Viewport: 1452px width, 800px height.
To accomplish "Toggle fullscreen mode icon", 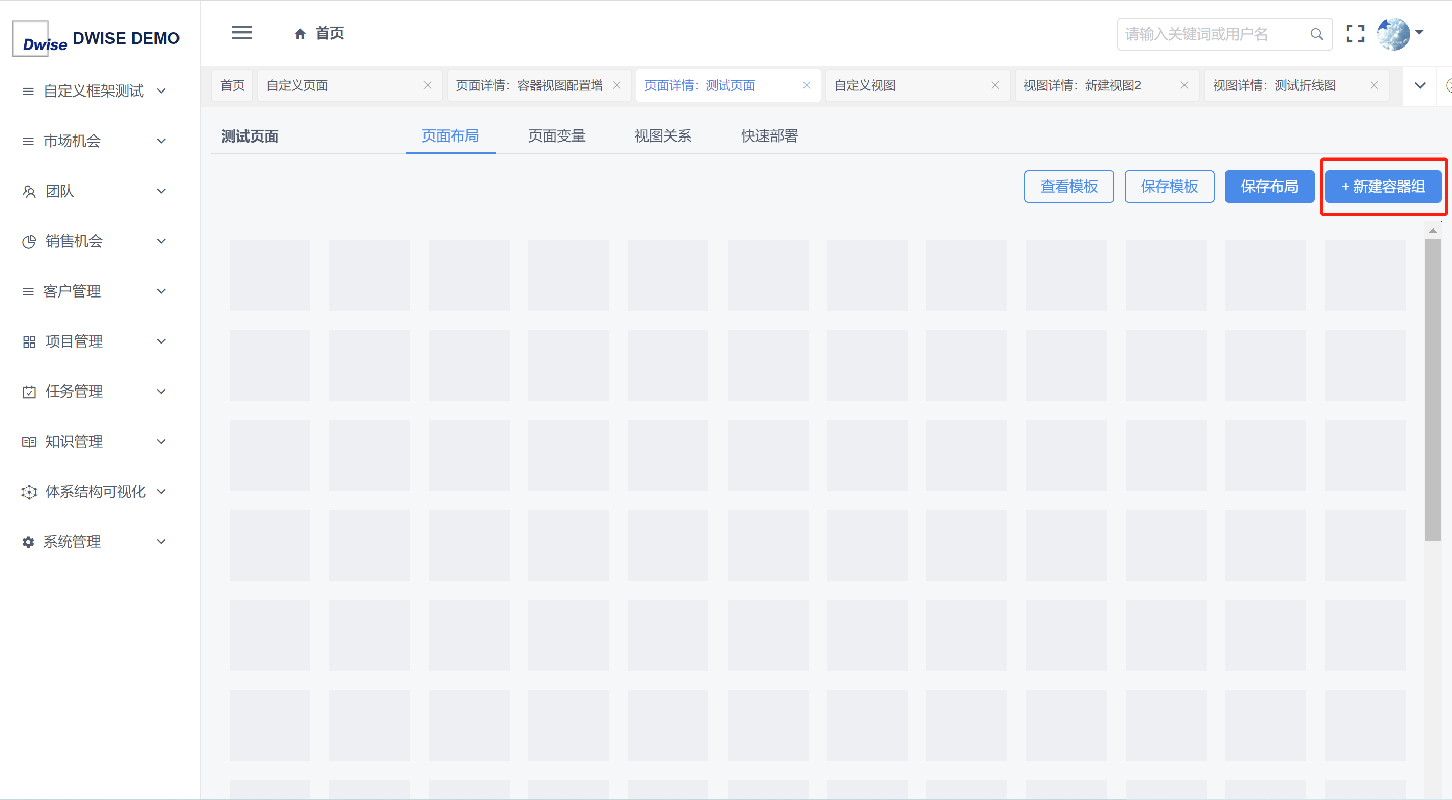I will [1355, 34].
